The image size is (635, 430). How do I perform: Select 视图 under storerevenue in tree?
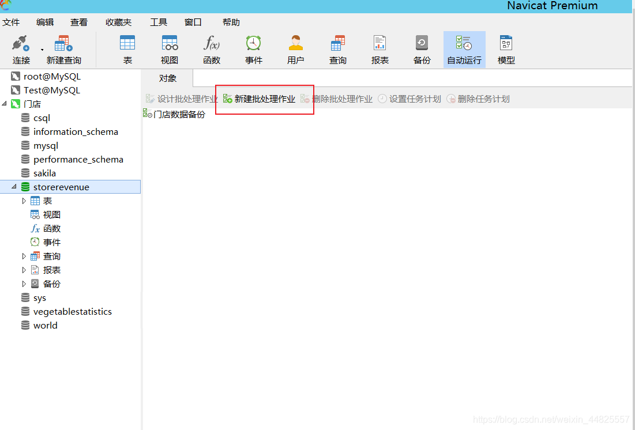click(52, 214)
